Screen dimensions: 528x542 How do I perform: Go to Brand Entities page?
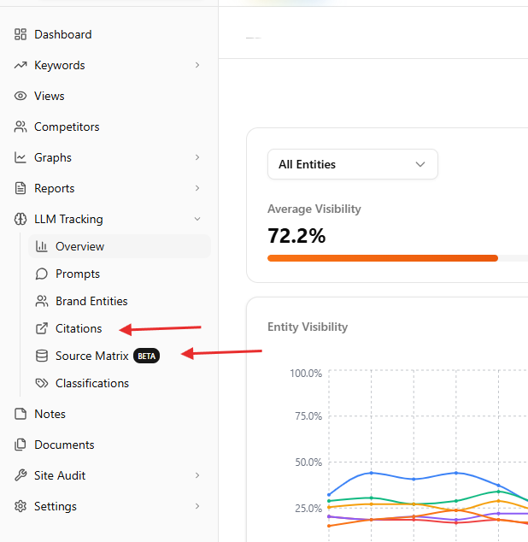pos(91,301)
